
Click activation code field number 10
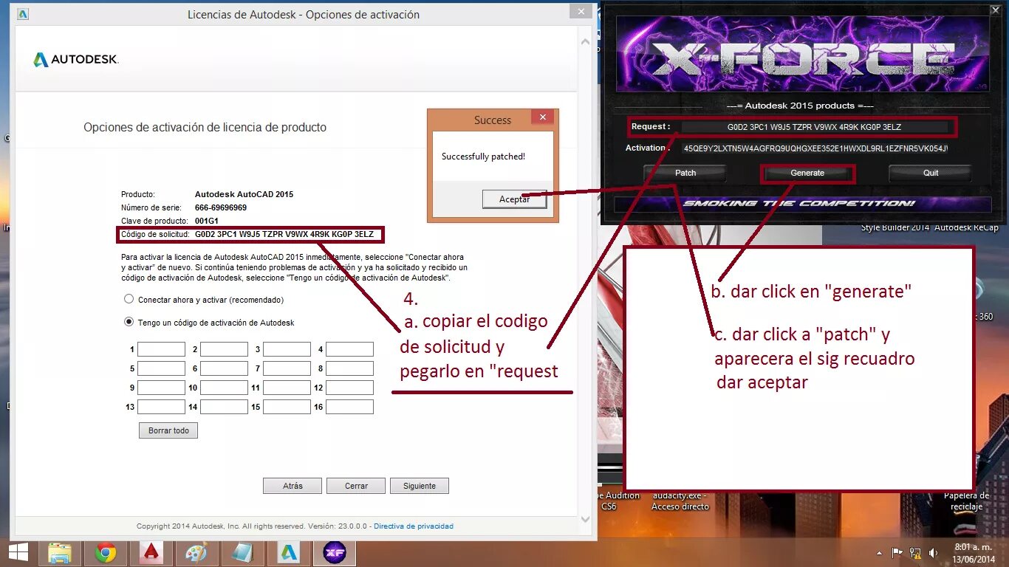pos(224,388)
